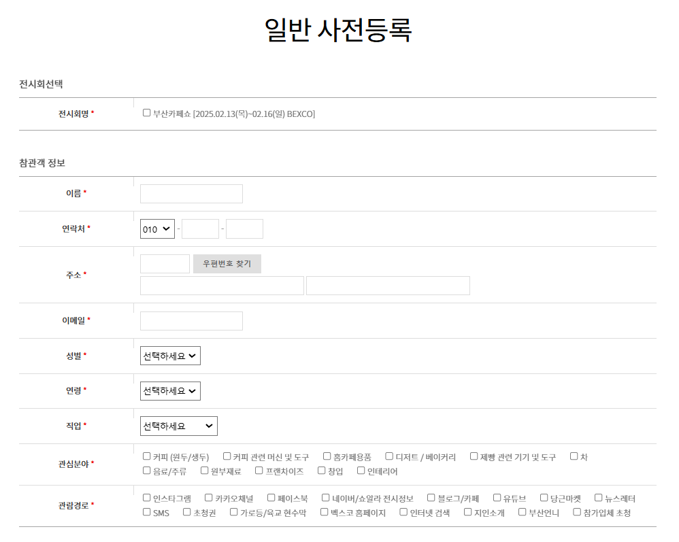
Task: Open the 연령 selection dropdown
Action: tap(170, 390)
